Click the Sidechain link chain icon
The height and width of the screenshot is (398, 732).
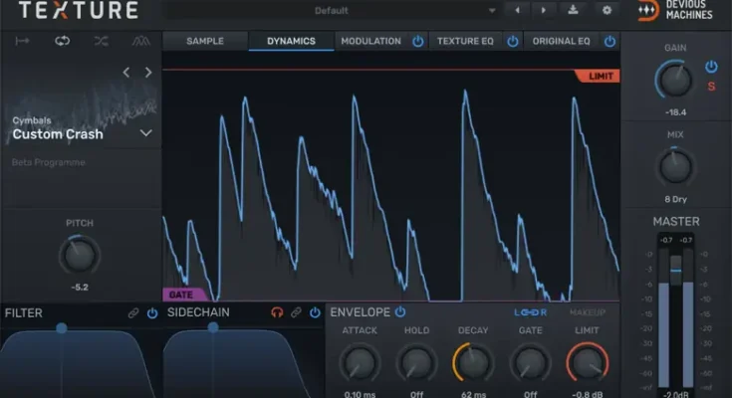(x=296, y=312)
